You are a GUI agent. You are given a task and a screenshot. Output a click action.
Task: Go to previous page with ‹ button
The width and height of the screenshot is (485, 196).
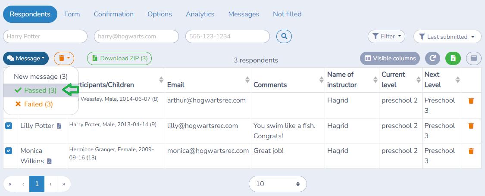23,184
